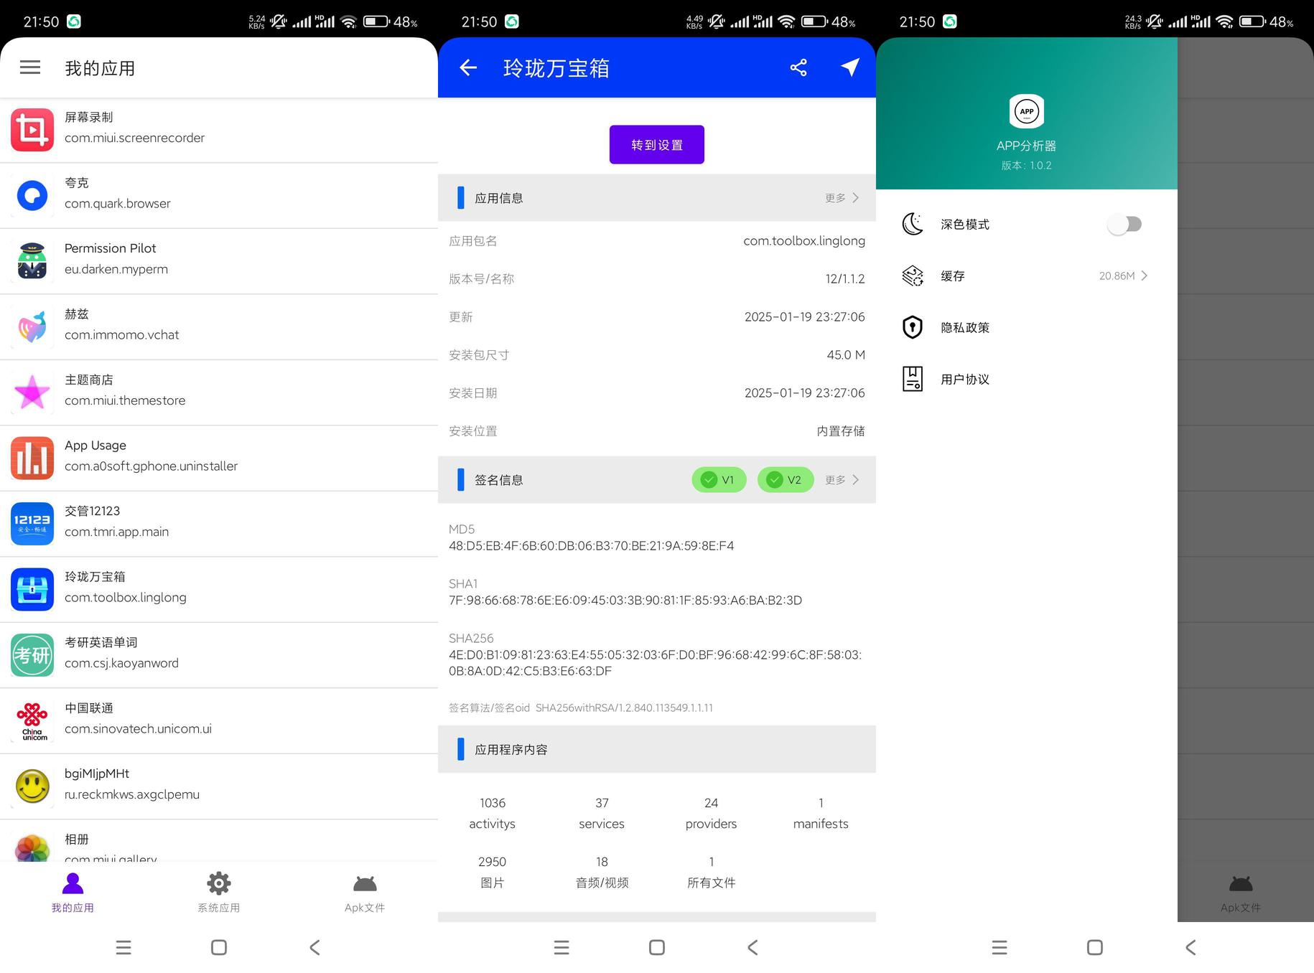This screenshot has height=973, width=1314.
Task: Select 安装包尺寸 value 45.0 M
Action: click(846, 354)
